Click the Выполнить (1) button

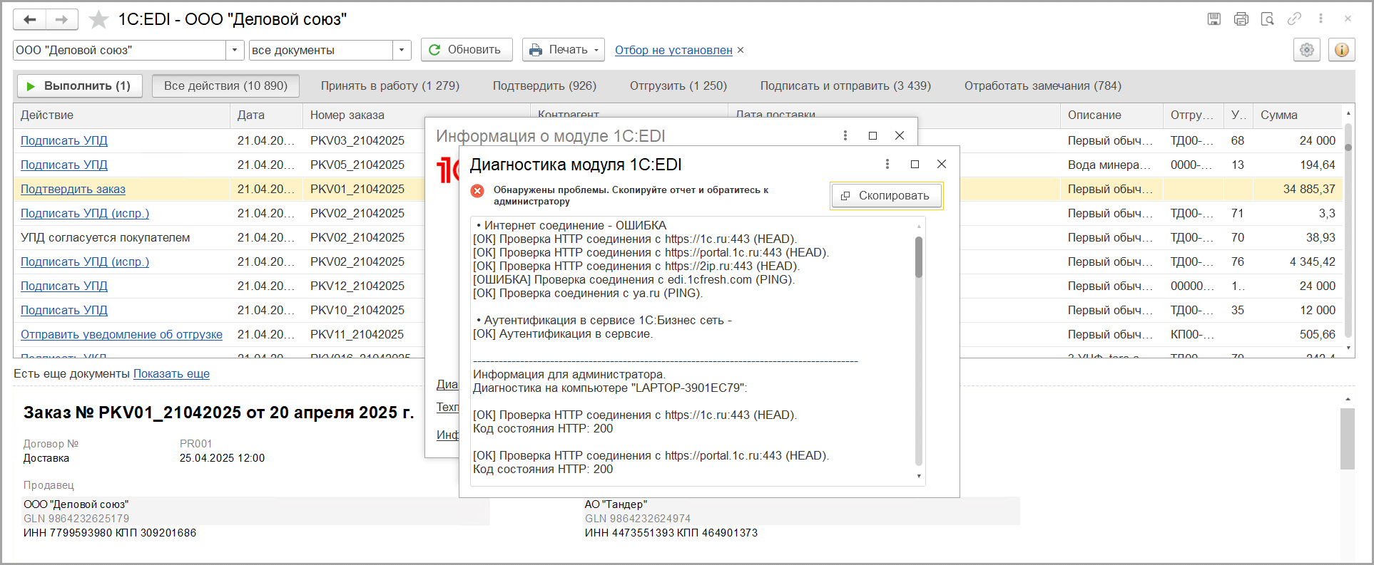click(80, 85)
